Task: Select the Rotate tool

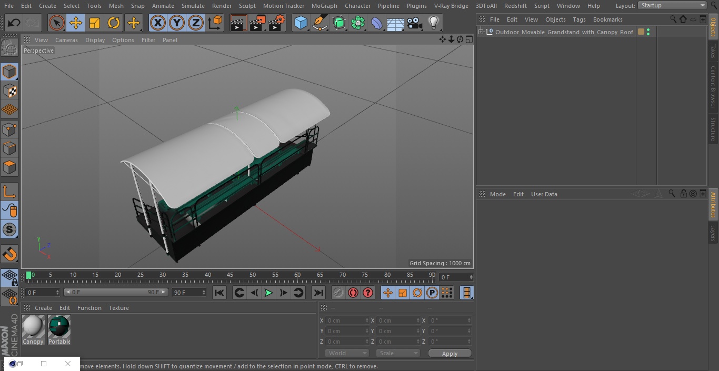Action: click(114, 23)
